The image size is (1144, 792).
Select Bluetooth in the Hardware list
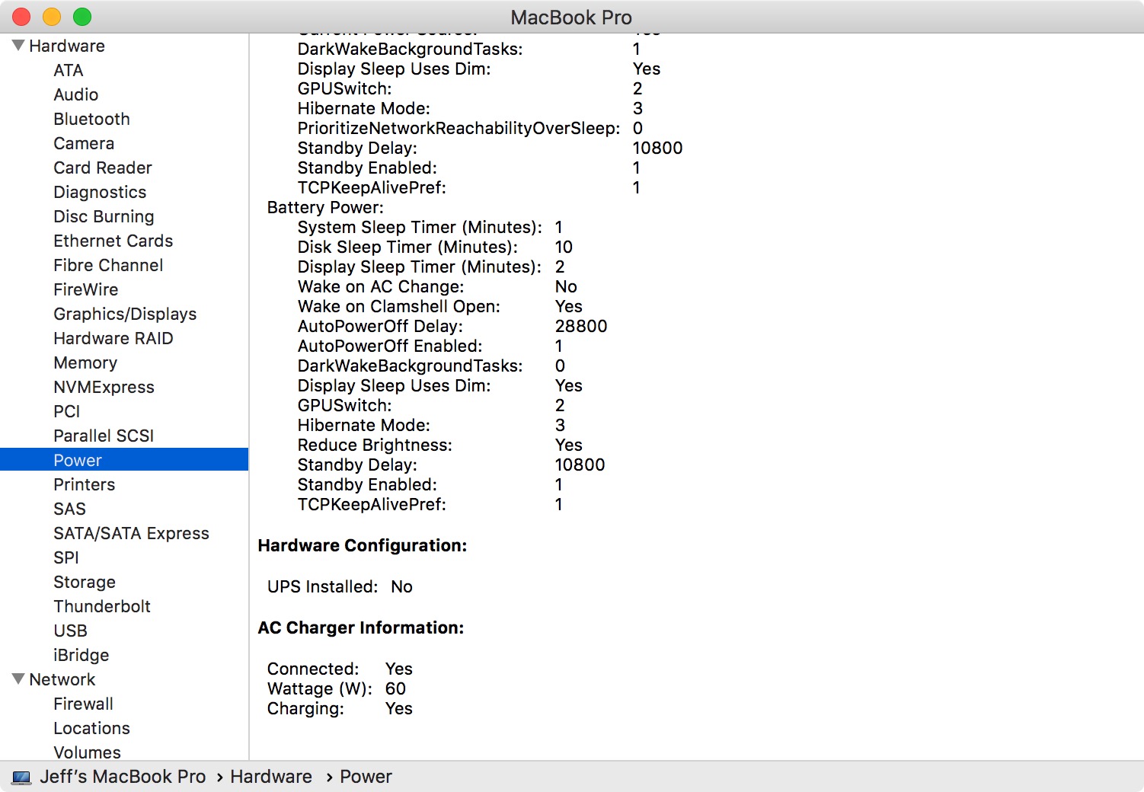(91, 119)
